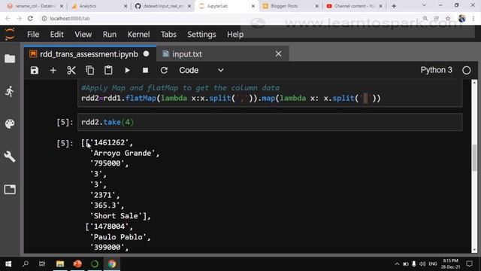Open a new browser tab
Image resolution: width=481 pixels, height=271 pixels.
point(394,6)
